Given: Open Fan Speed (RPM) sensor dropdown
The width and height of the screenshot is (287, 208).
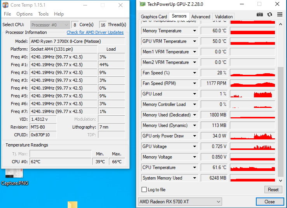Looking at the screenshot, I should 194,83.
